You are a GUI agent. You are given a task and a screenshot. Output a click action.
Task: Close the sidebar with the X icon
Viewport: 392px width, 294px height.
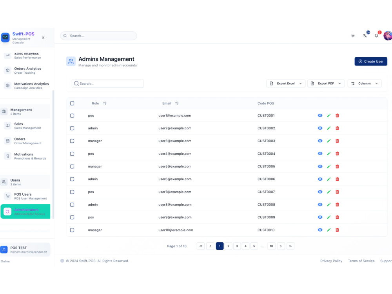click(43, 38)
